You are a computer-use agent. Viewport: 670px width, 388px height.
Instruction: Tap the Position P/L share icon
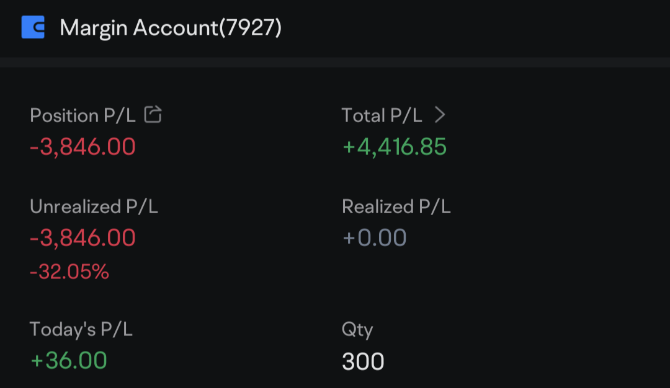click(153, 115)
